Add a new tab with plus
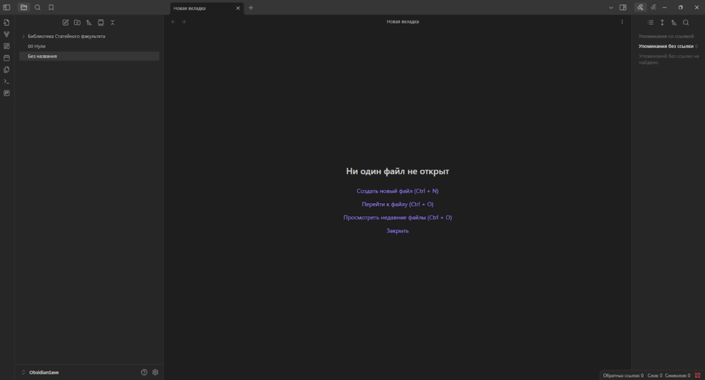 [251, 8]
